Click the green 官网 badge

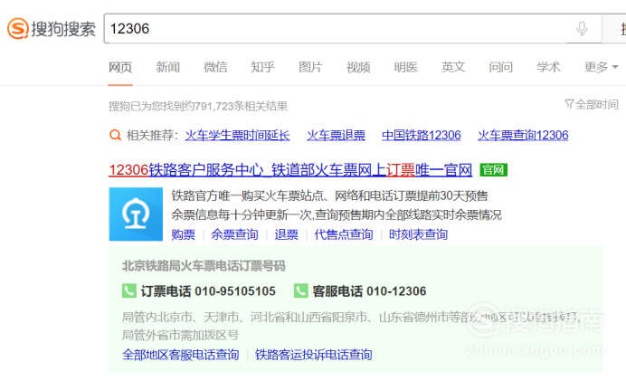493,170
